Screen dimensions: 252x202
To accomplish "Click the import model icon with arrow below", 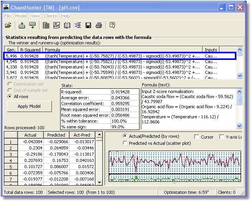I will (32, 25).
